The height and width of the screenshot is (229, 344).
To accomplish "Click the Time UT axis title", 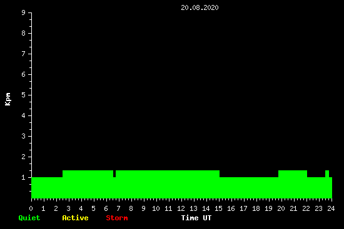I will (x=196, y=218).
